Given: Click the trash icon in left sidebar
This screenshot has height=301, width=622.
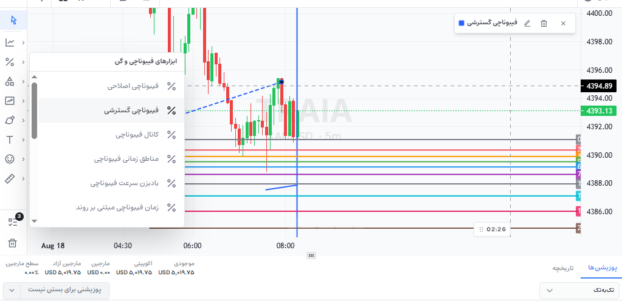Looking at the screenshot, I should (x=12, y=243).
